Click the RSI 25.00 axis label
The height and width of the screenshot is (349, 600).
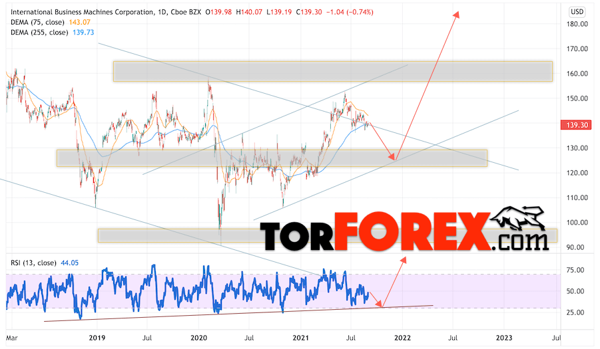tap(575, 312)
